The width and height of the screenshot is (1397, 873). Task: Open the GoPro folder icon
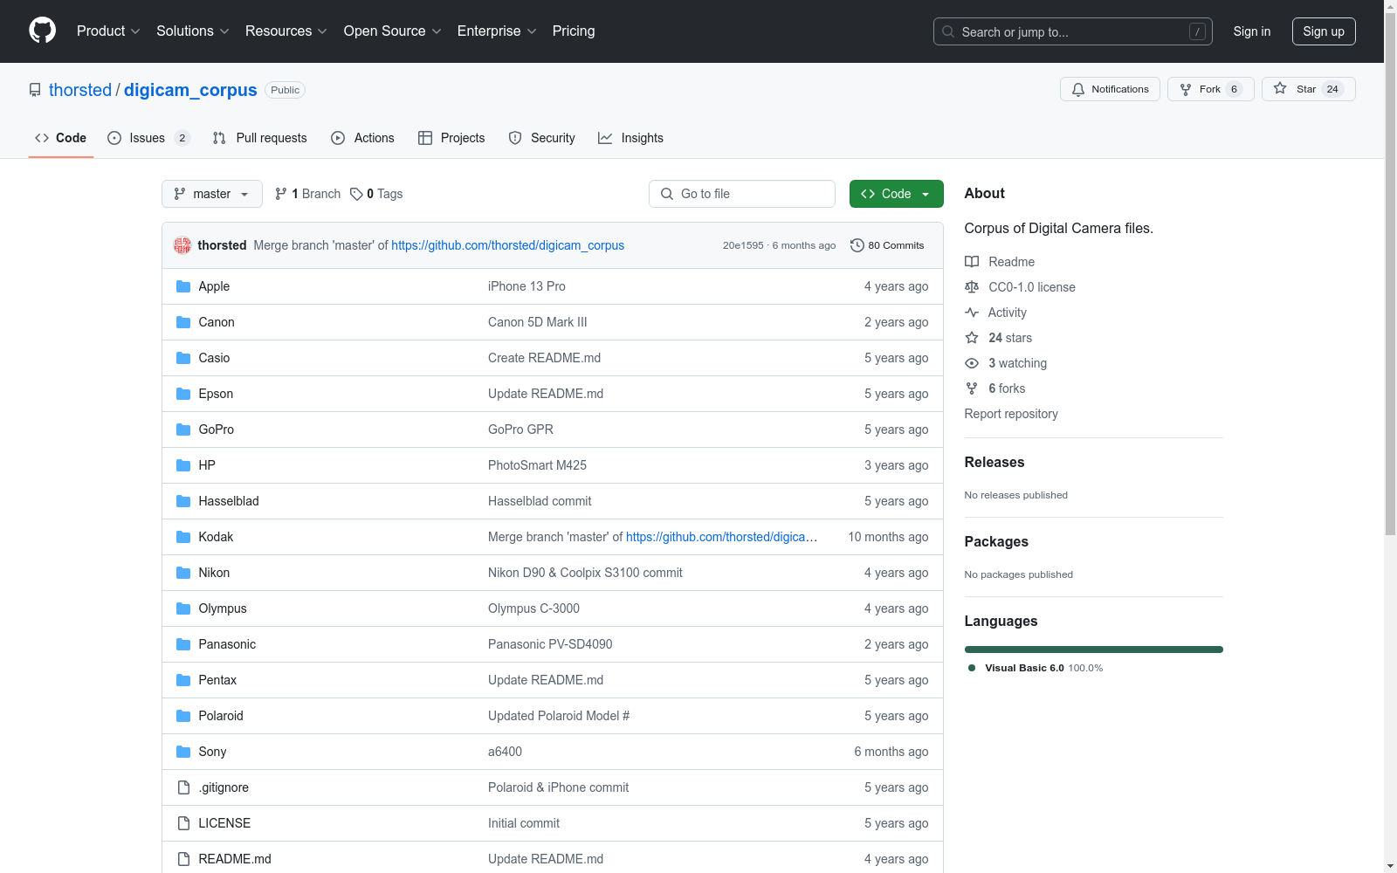pyautogui.click(x=183, y=430)
